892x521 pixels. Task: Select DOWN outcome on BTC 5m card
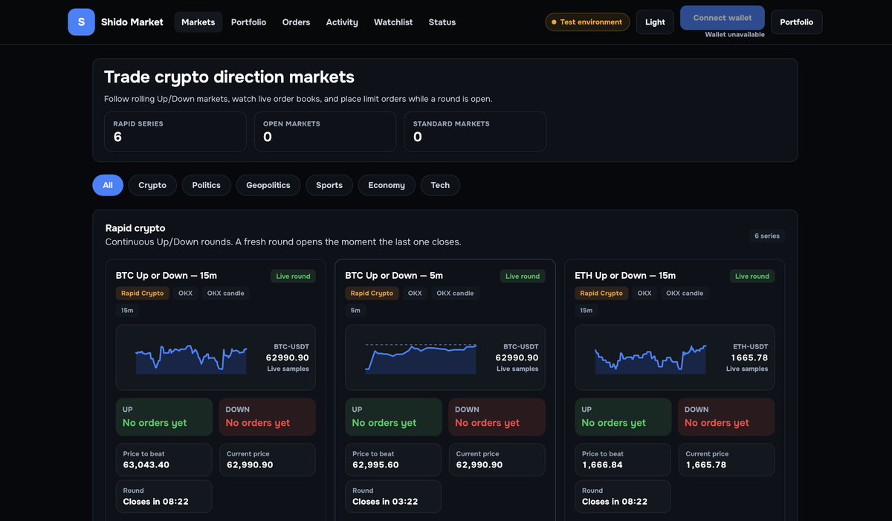(497, 417)
